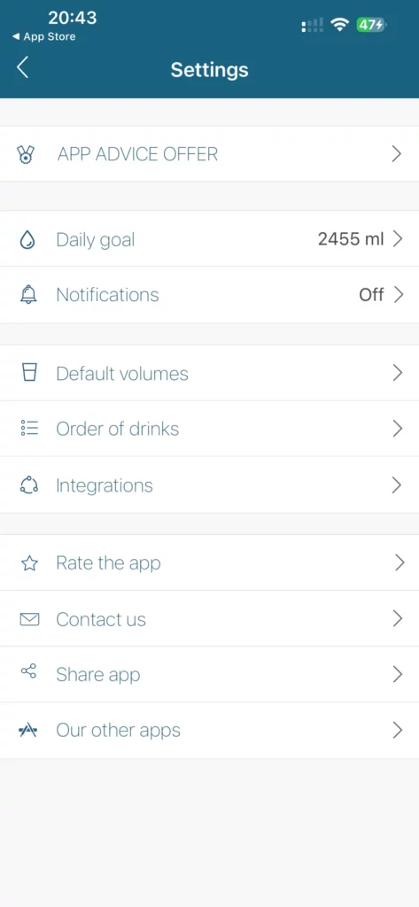Return to App Store via status bar link

coord(44,36)
